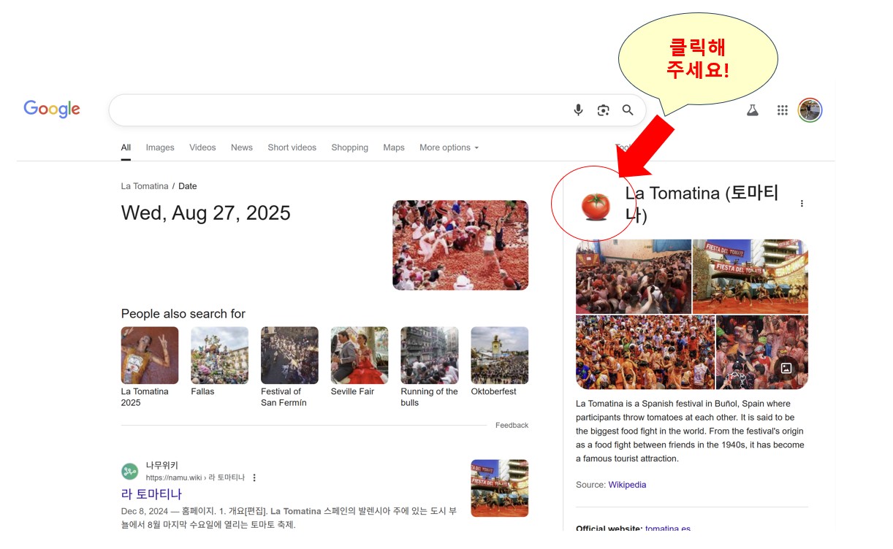The image size is (893, 549).
Task: Open the 라 토마티나 result title link
Action: 151,494
